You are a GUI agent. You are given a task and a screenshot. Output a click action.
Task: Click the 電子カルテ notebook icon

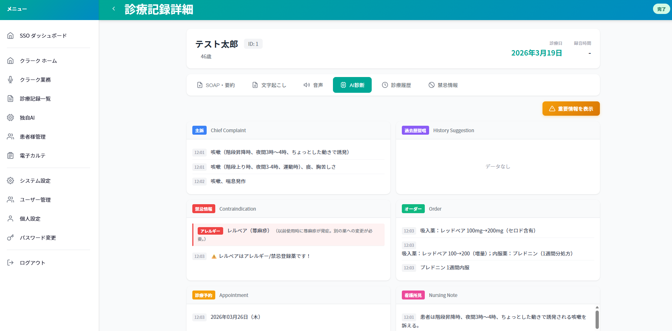10,155
